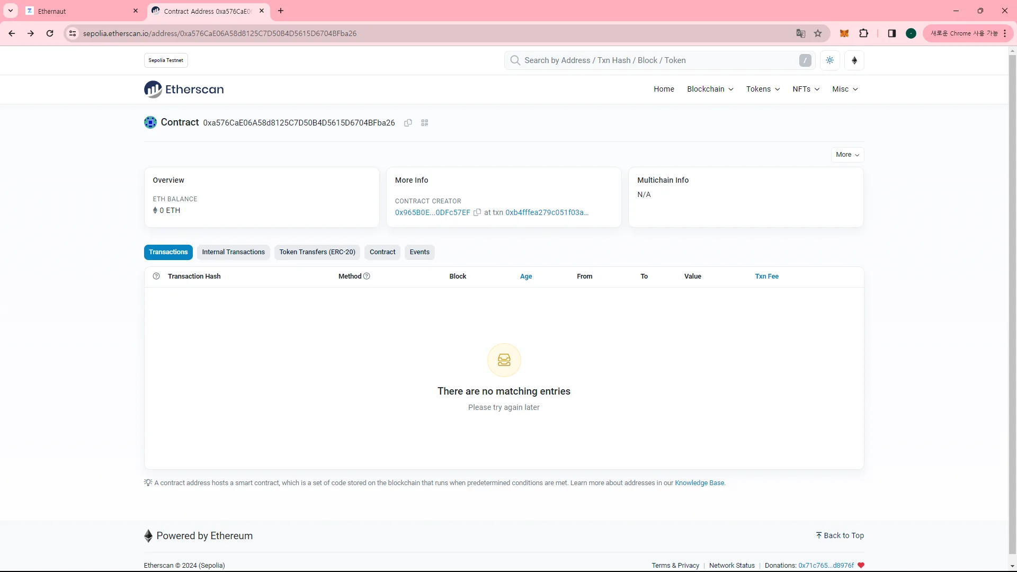Toggle the Txn Fee column display
This screenshot has height=572, width=1017.
[767, 276]
